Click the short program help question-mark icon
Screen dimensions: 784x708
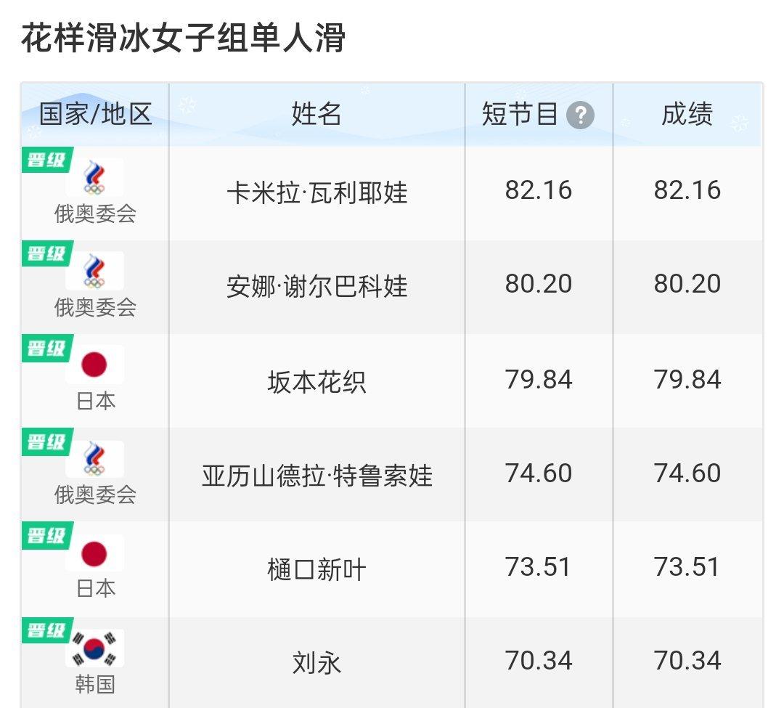coord(580,115)
